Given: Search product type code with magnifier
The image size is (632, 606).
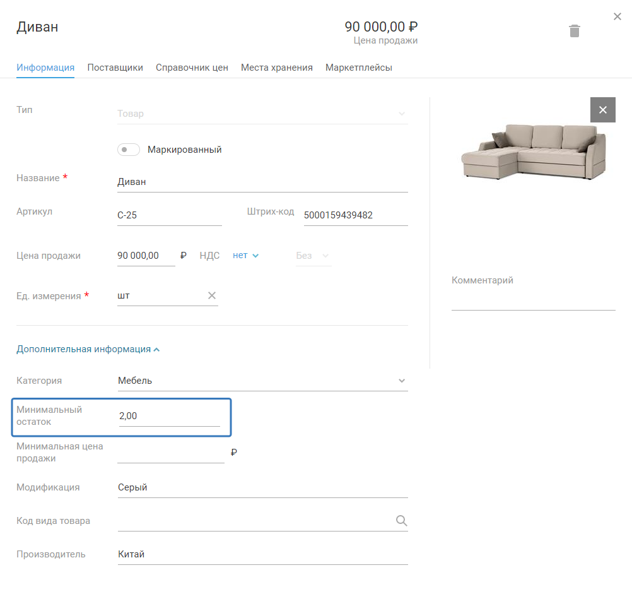Looking at the screenshot, I should (401, 521).
